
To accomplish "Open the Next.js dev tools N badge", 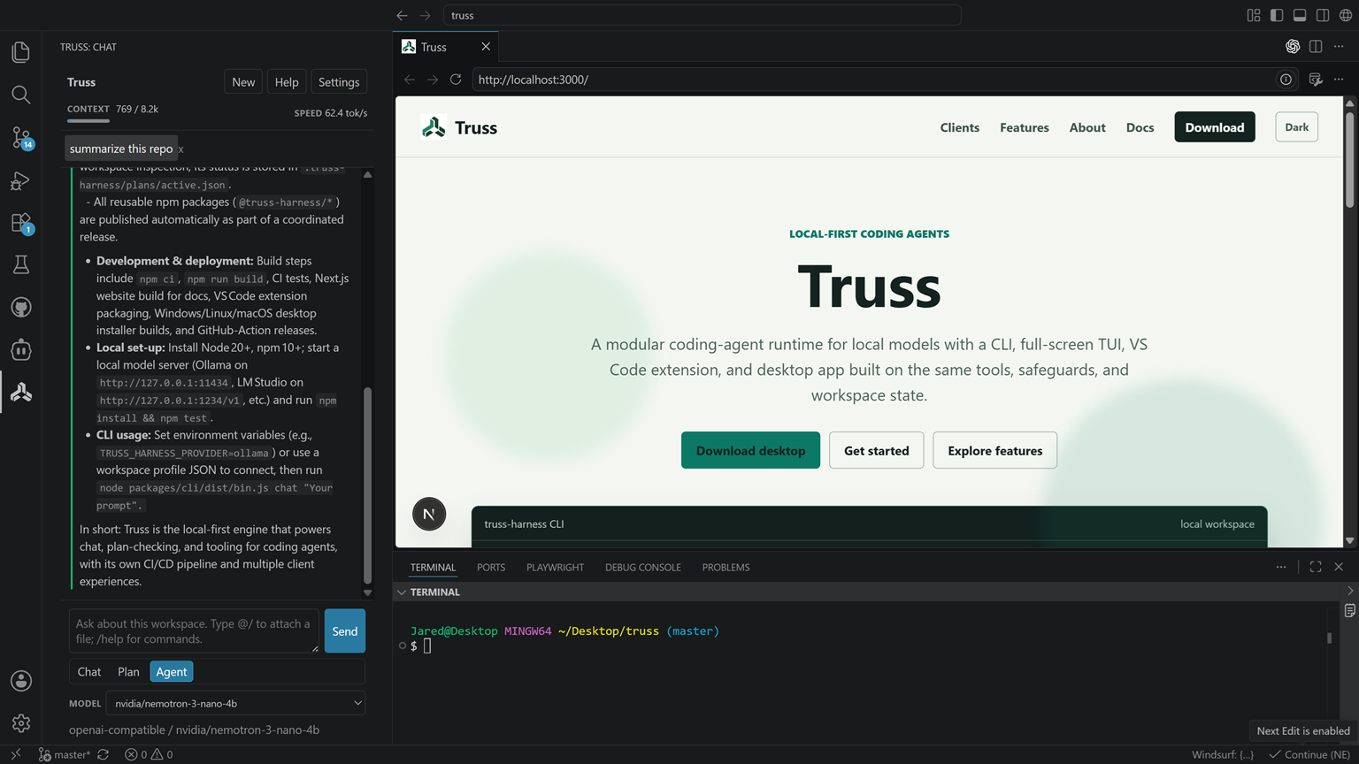I will coord(429,514).
